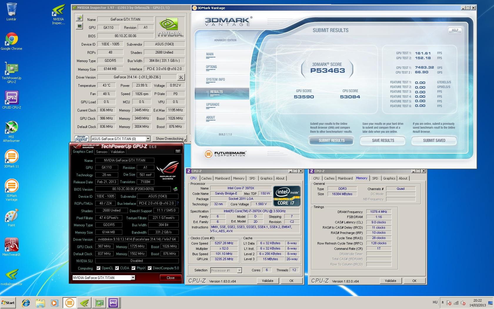The image size is (494, 309).
Task: Click the Save Results button
Action: click(383, 141)
